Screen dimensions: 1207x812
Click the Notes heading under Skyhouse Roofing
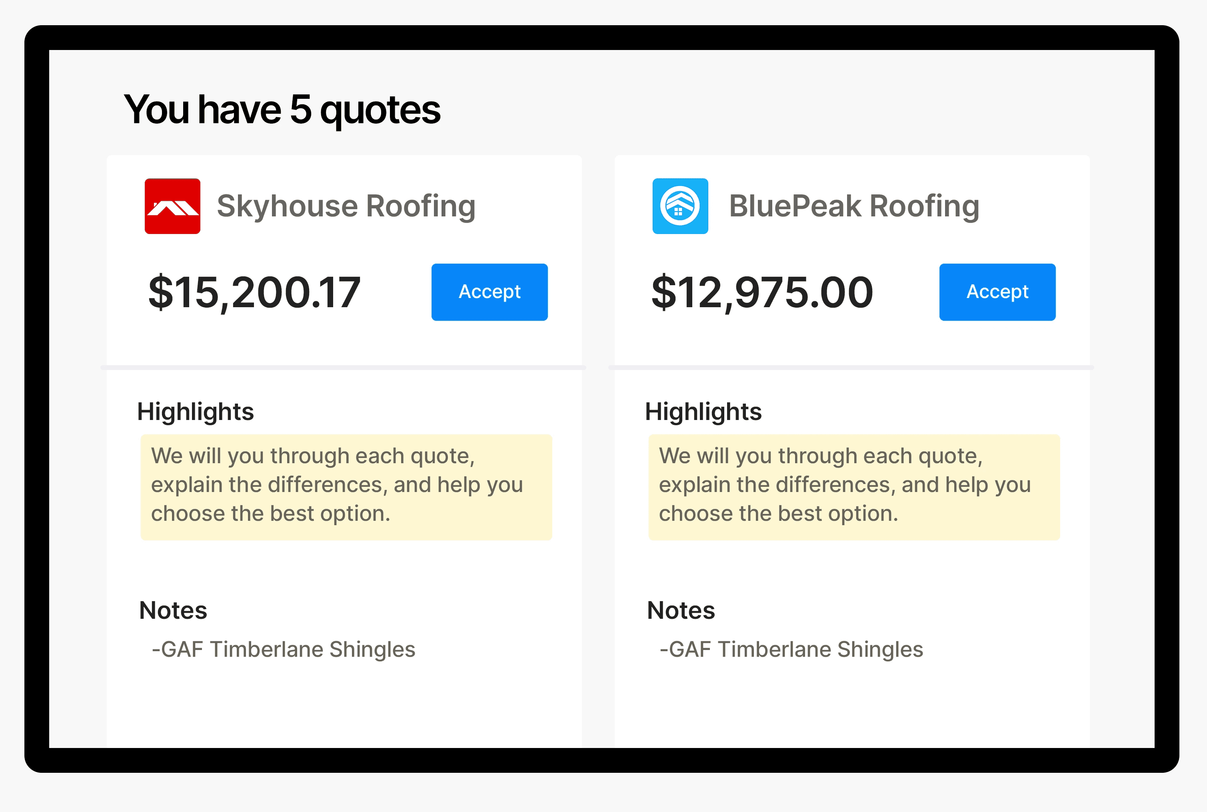pyautogui.click(x=173, y=610)
